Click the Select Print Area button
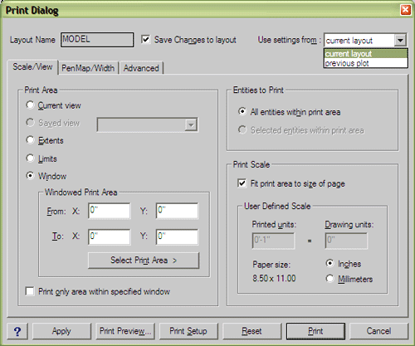Viewport: 415px width, 346px height. tap(144, 261)
